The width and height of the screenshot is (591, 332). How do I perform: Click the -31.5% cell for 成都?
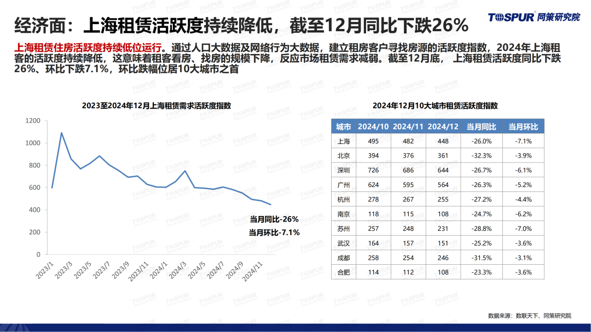tap(482, 258)
